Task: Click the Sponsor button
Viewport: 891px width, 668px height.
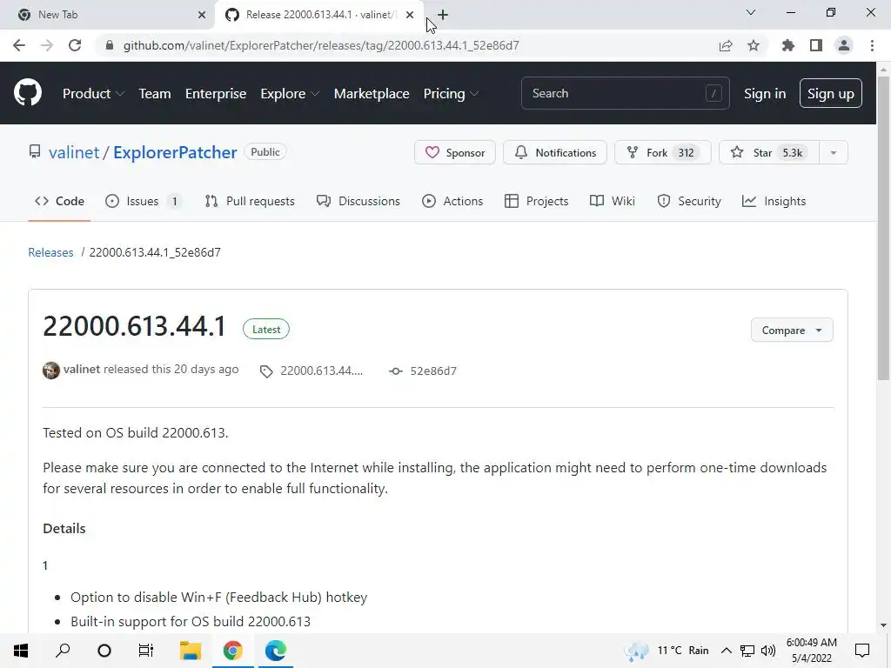Action: pos(454,152)
